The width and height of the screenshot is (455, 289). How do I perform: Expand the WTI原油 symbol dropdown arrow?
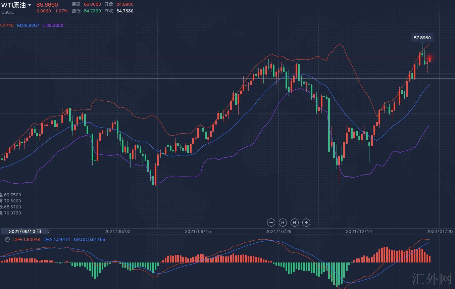pos(30,5)
